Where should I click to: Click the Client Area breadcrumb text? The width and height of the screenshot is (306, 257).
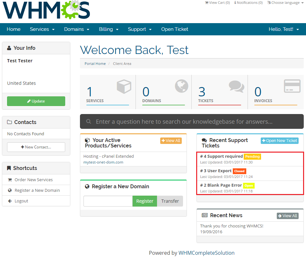(122, 64)
